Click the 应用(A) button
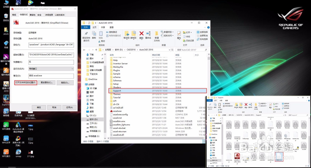This screenshot has height=168, width=311. 69,107
